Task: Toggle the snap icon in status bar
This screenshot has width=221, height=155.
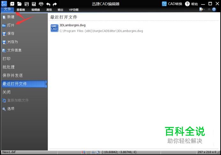Action: pyautogui.click(x=83, y=152)
